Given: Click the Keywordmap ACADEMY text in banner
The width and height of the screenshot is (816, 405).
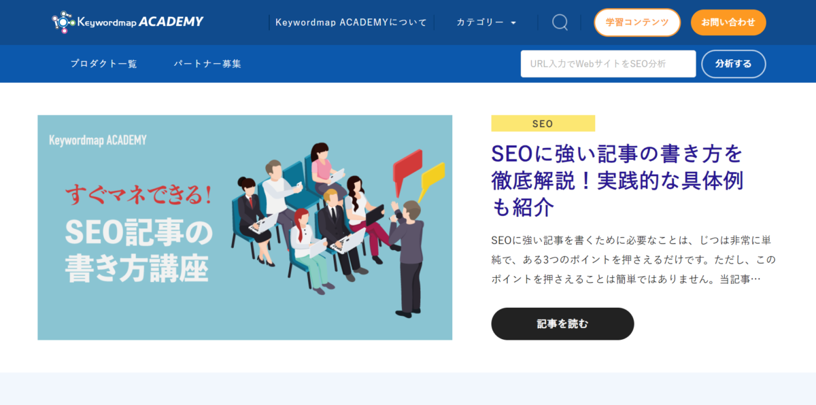Looking at the screenshot, I should (x=98, y=140).
